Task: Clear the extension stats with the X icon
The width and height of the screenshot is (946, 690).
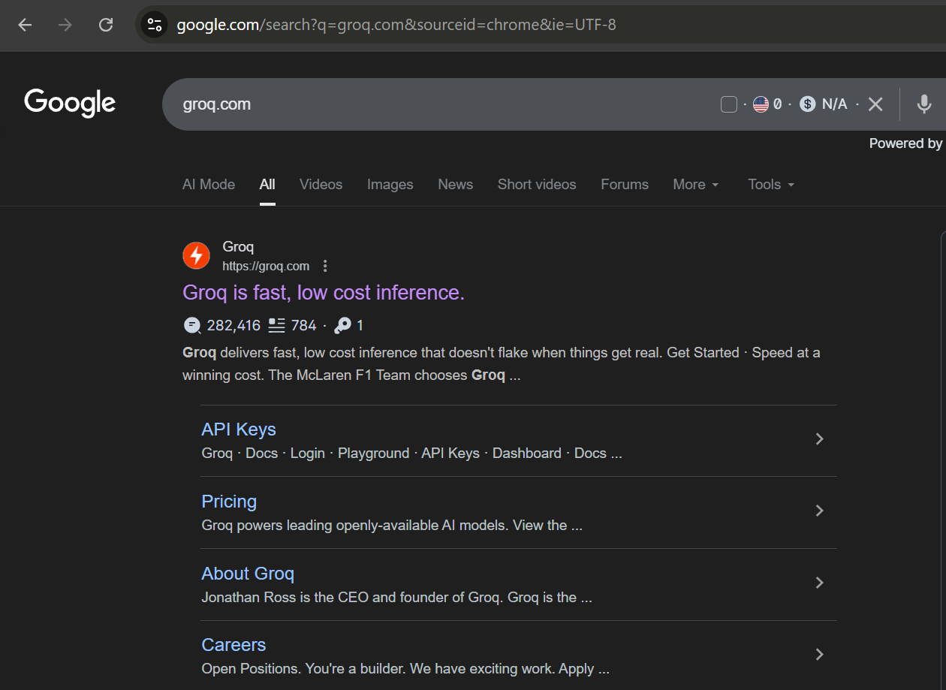Action: [x=875, y=104]
